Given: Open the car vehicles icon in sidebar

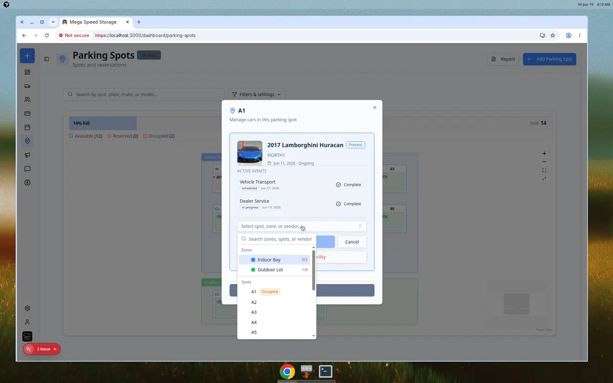Looking at the screenshot, I should 27,86.
